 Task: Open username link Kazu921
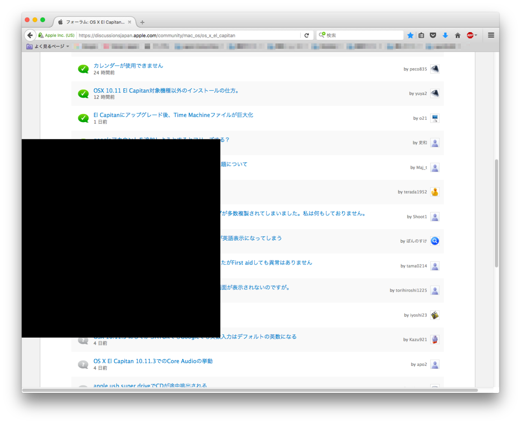tap(418, 340)
